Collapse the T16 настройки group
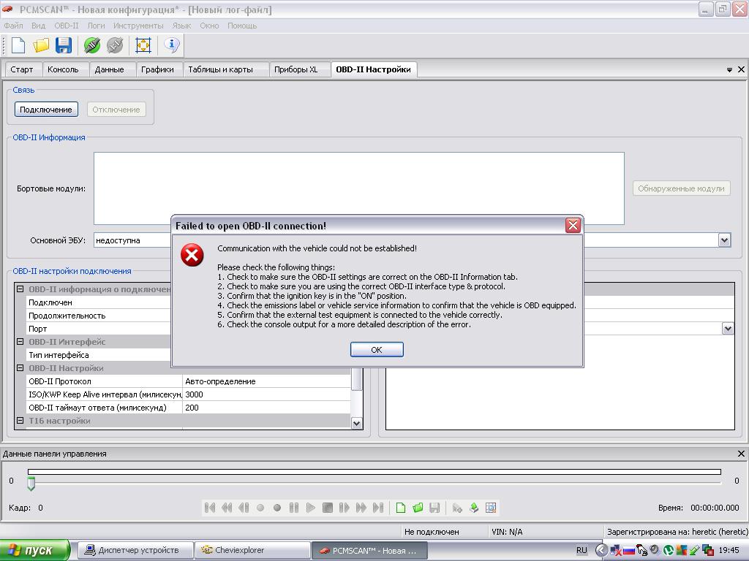 tap(20, 421)
